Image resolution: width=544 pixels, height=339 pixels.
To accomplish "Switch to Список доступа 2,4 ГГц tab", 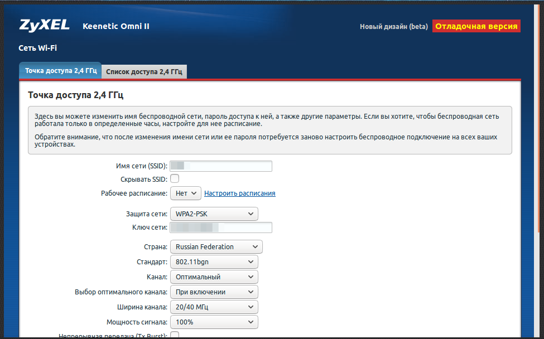I will point(144,72).
